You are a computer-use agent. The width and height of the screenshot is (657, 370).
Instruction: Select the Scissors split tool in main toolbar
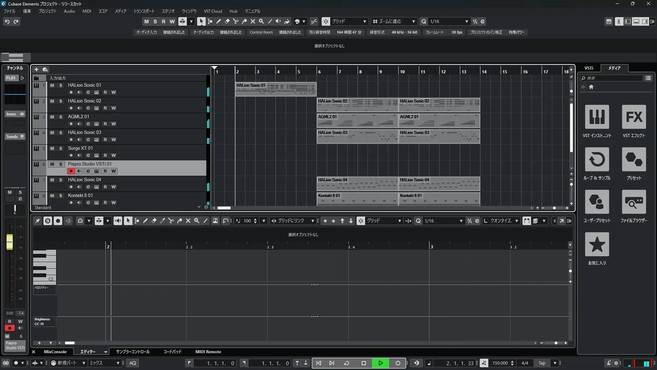[236, 21]
